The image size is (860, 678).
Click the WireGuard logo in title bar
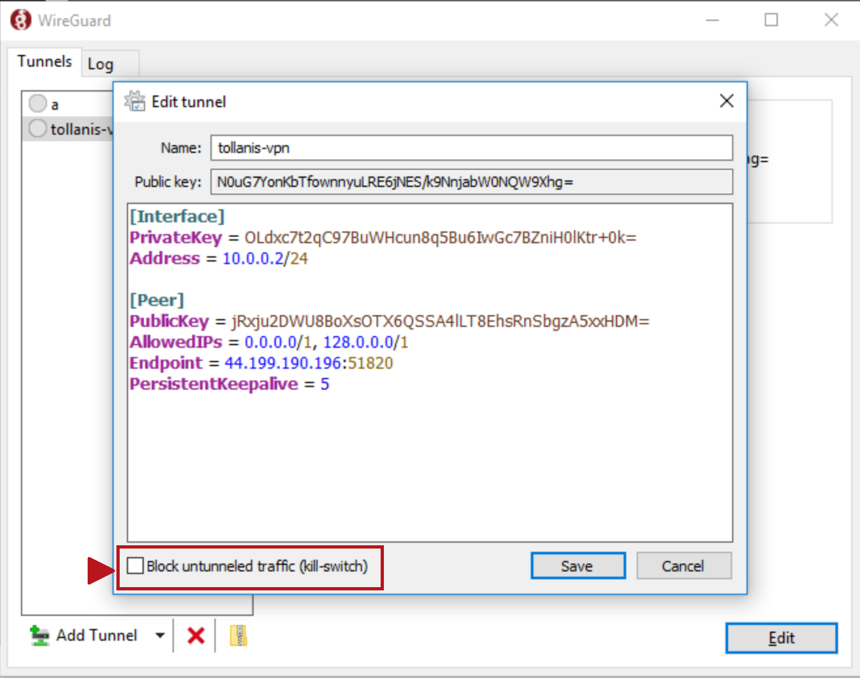(21, 20)
